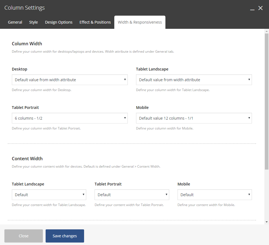This screenshot has width=269, height=245.
Task: Open Tablet Landscape column width dropdown
Action: pyautogui.click(x=194, y=80)
